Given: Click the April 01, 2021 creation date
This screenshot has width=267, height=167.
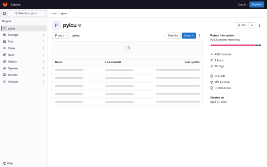Looking at the screenshot, I should [218, 102].
